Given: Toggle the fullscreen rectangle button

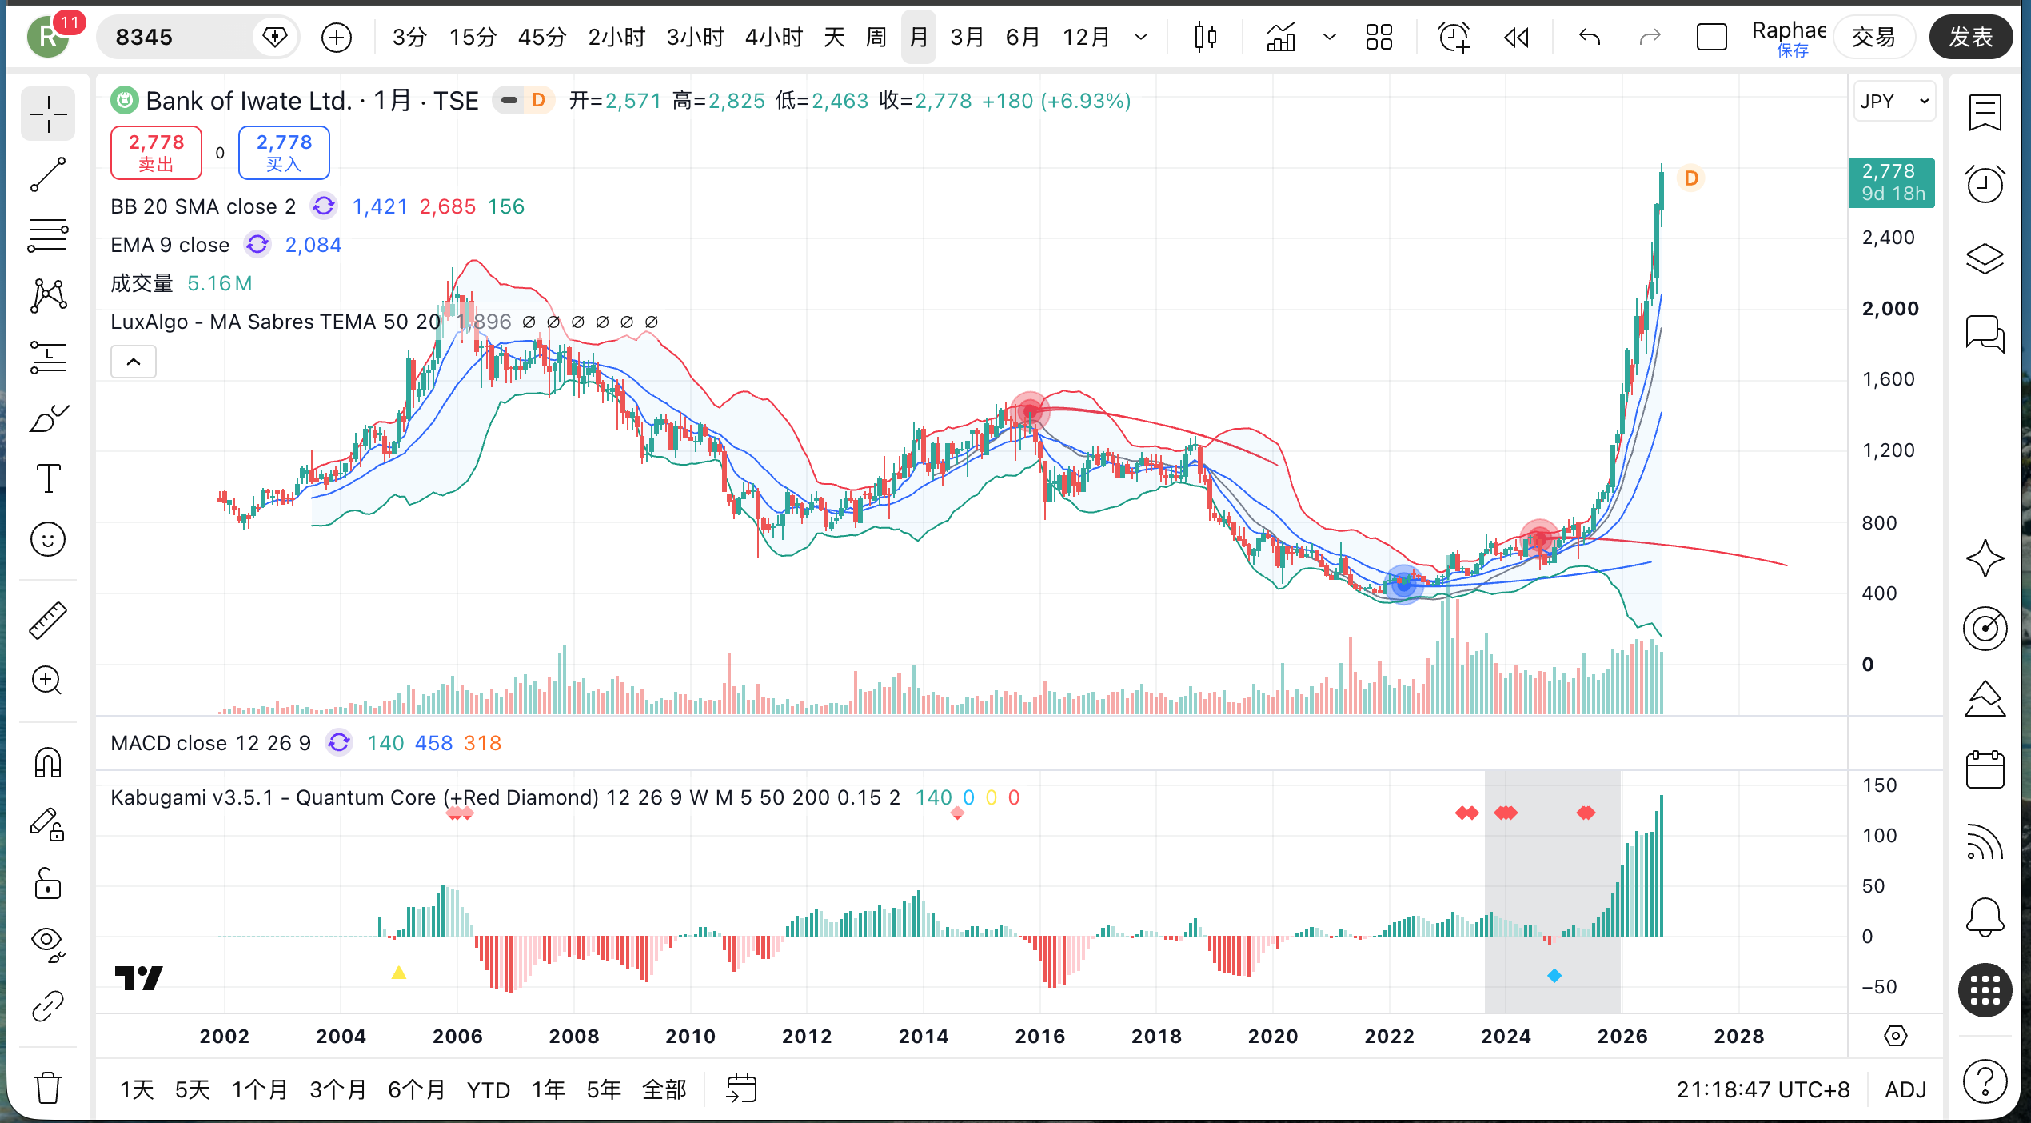Looking at the screenshot, I should pyautogui.click(x=1712, y=37).
